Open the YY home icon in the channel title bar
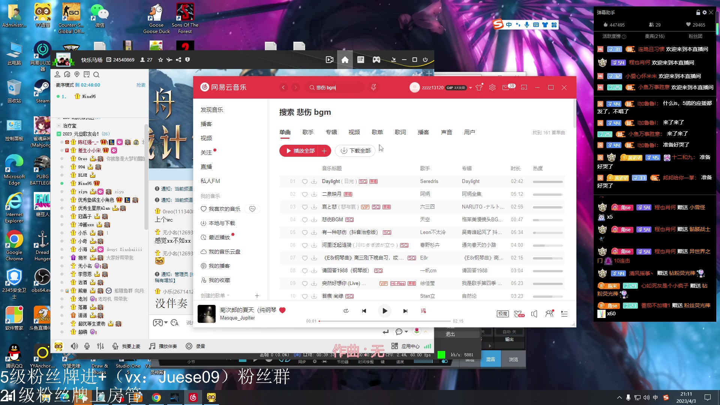Image resolution: width=720 pixels, height=405 pixels. click(345, 60)
